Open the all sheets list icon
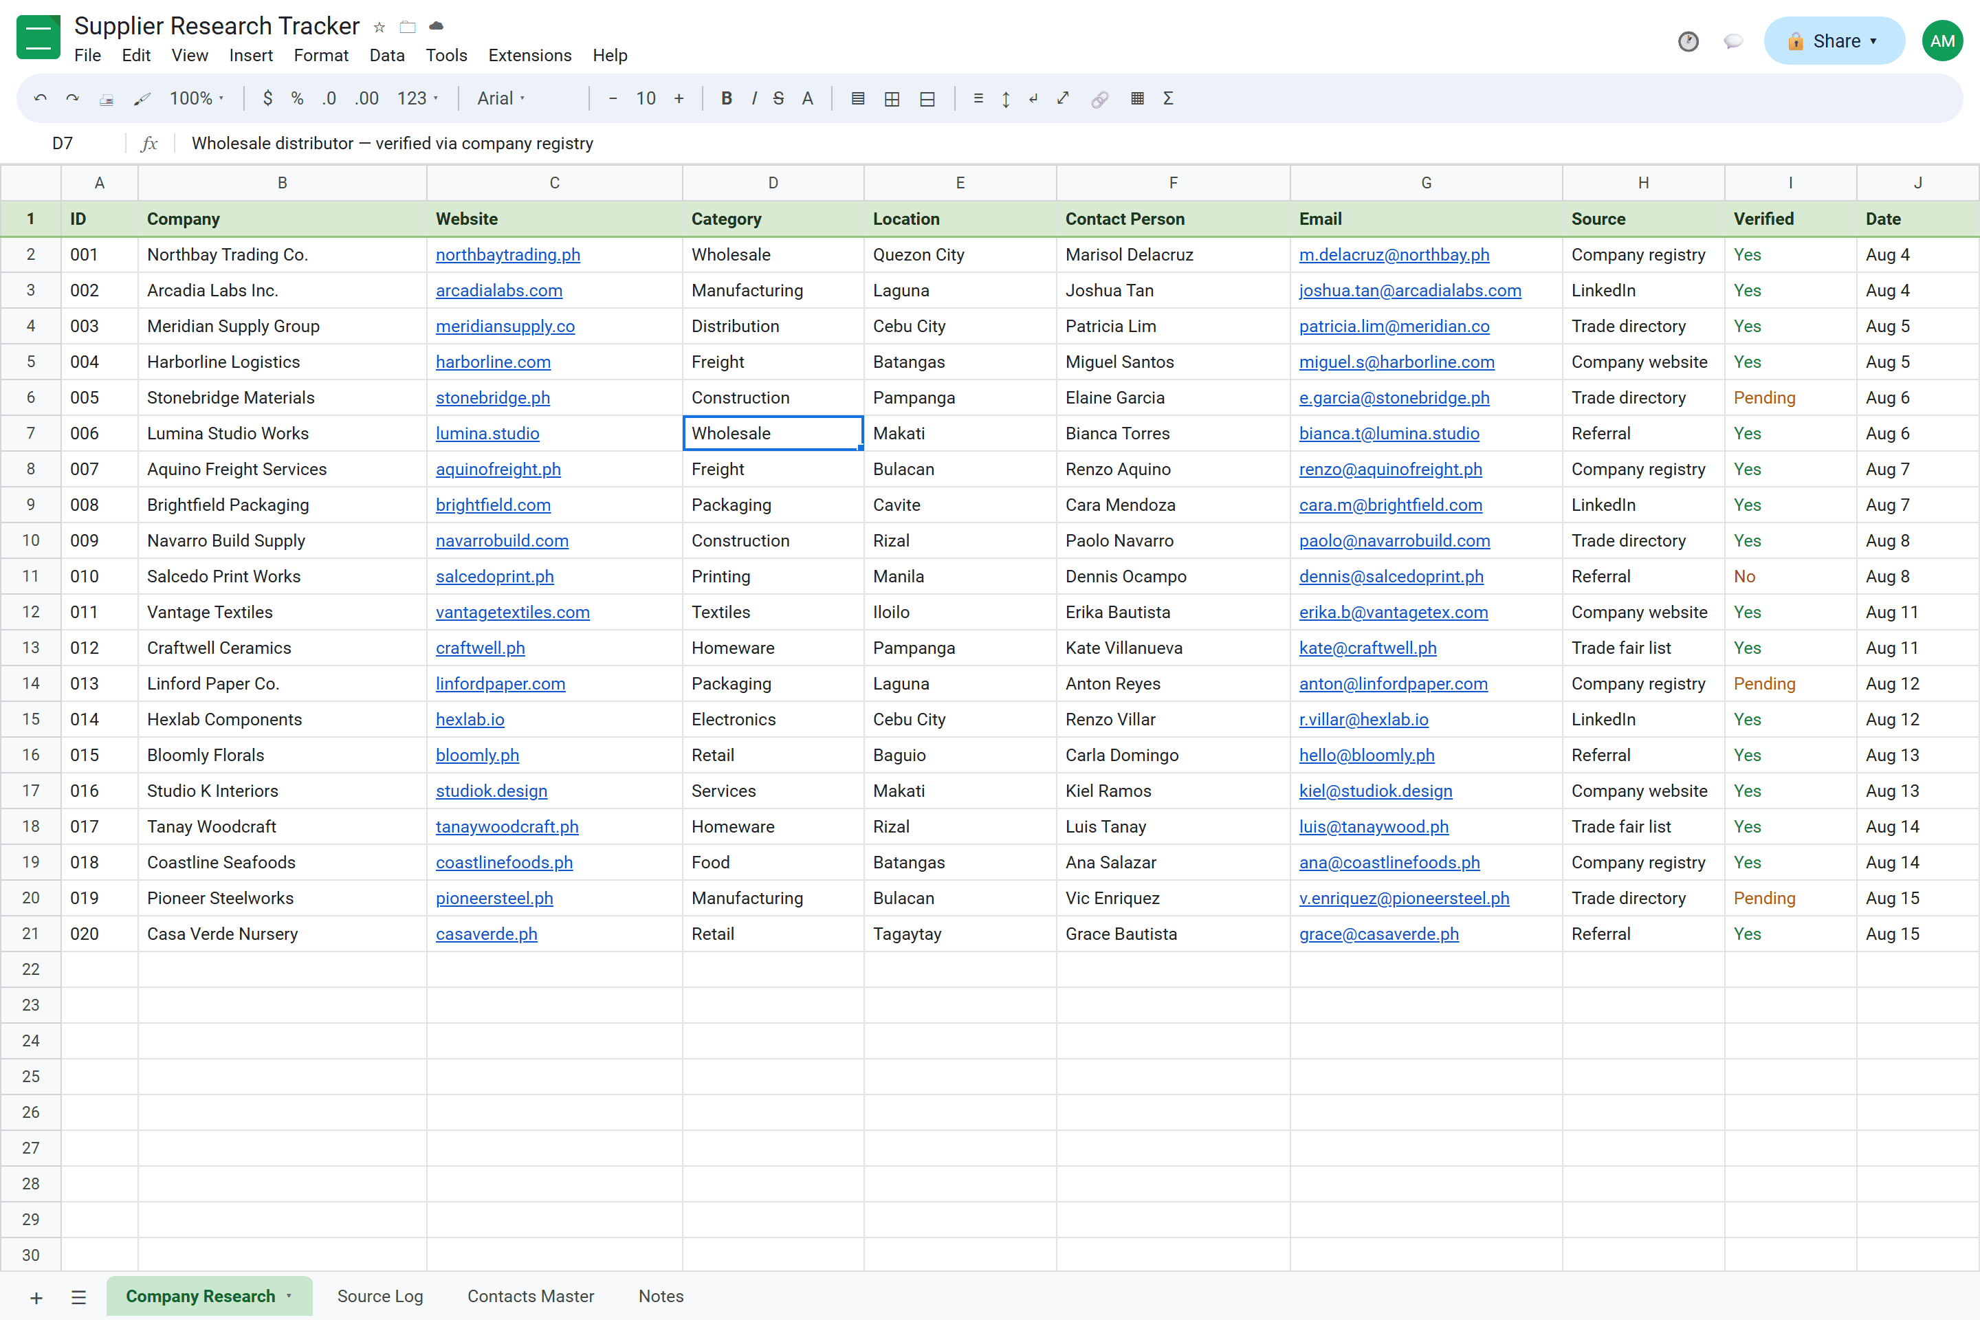The width and height of the screenshot is (1980, 1320). click(x=78, y=1297)
